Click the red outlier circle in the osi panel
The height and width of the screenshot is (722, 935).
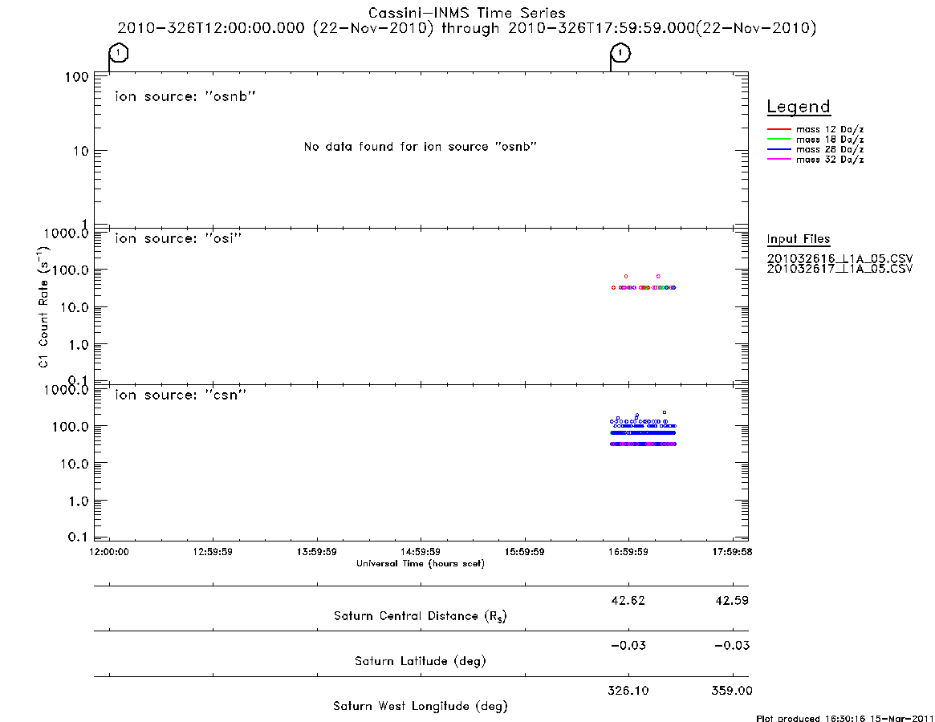[x=625, y=277]
